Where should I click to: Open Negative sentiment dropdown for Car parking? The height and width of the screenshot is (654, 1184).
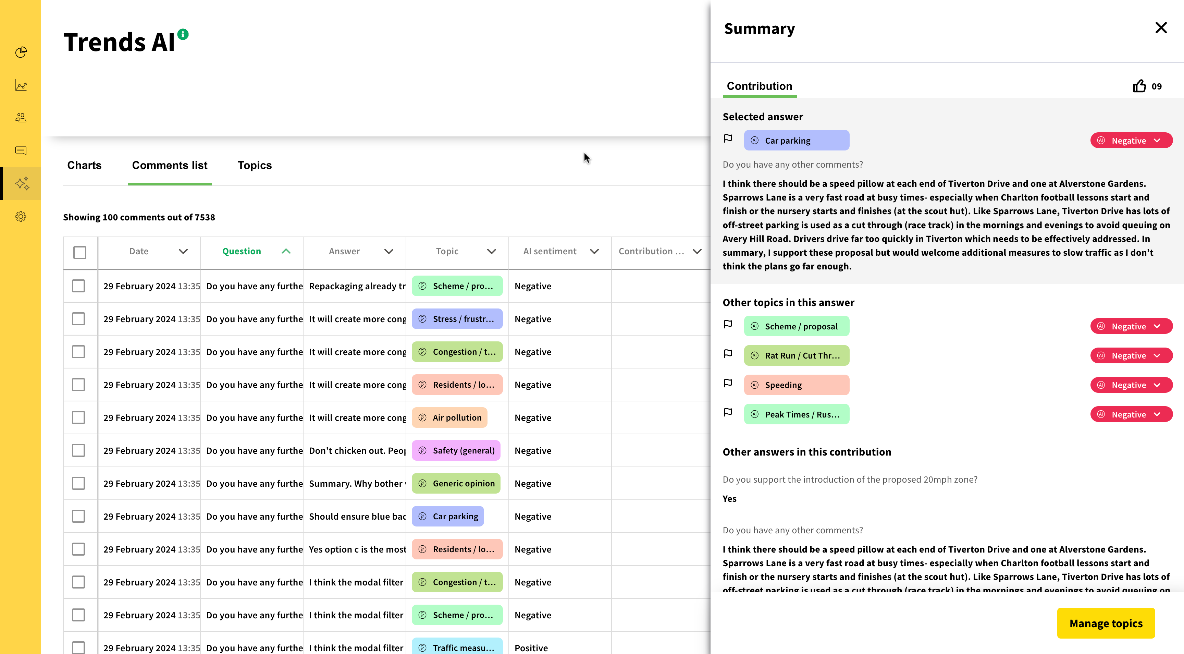(1131, 140)
